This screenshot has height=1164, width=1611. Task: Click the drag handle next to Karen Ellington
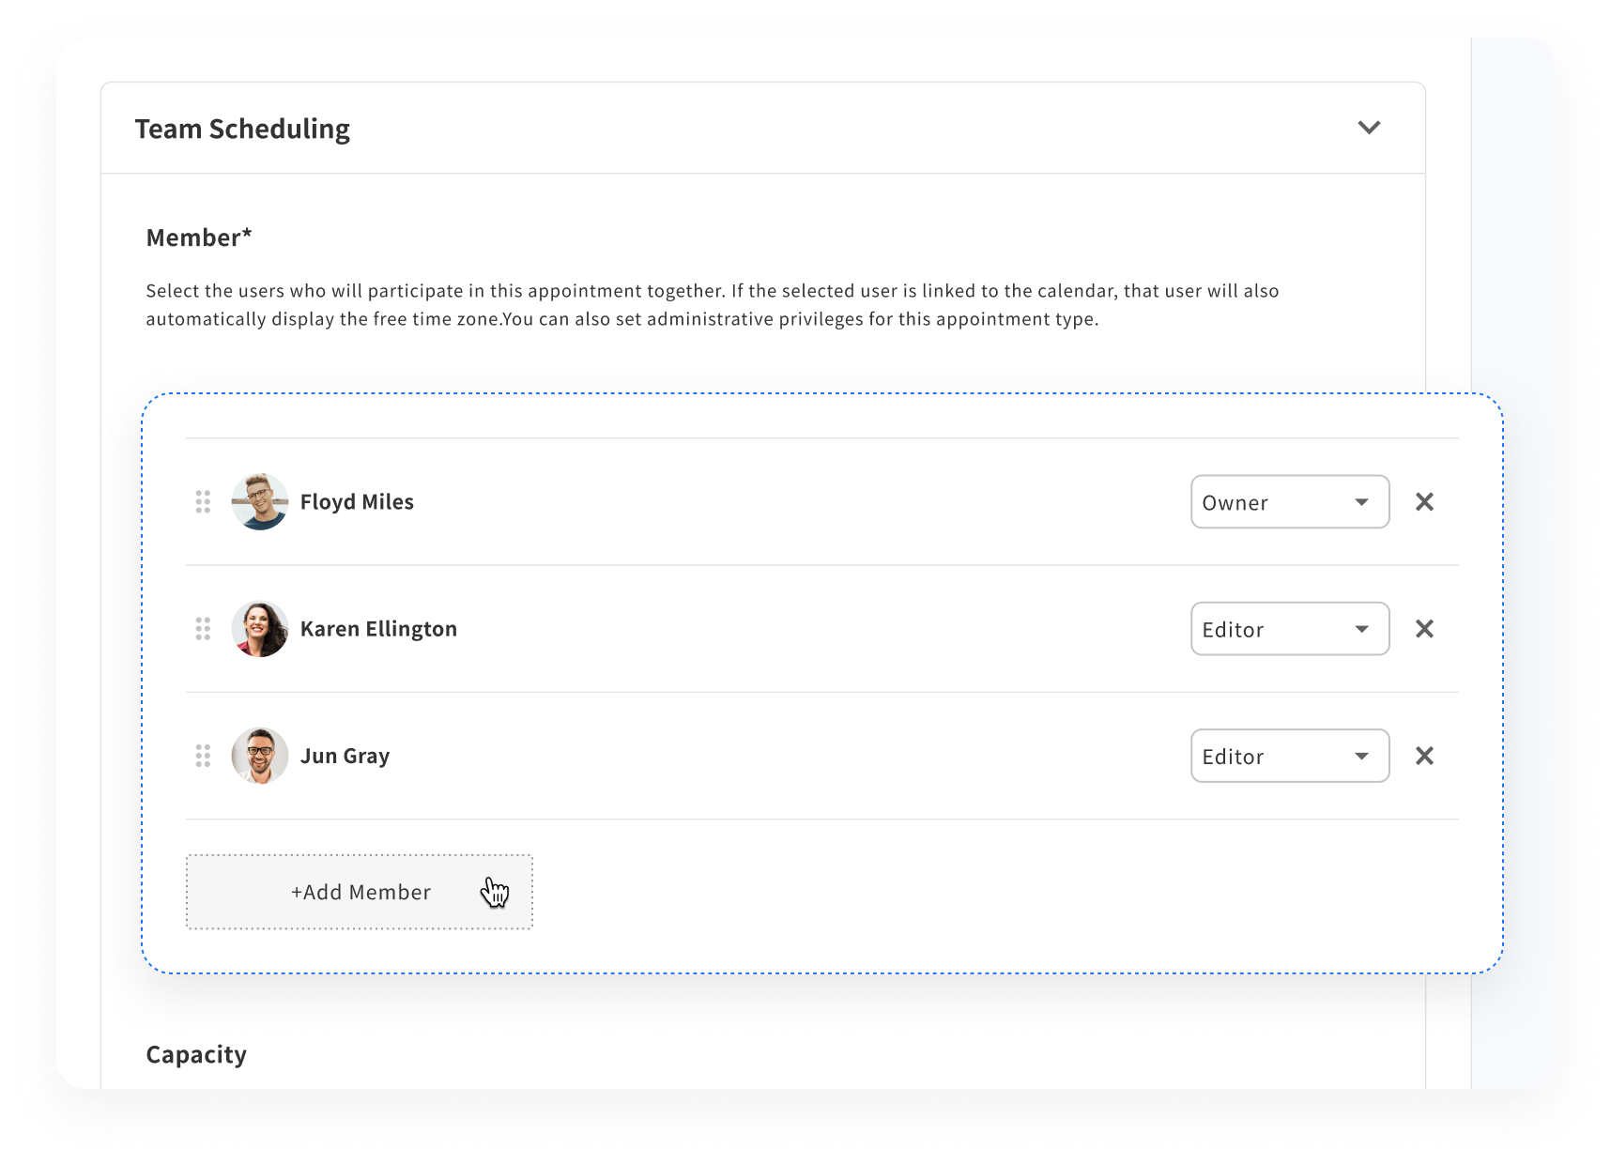point(204,629)
